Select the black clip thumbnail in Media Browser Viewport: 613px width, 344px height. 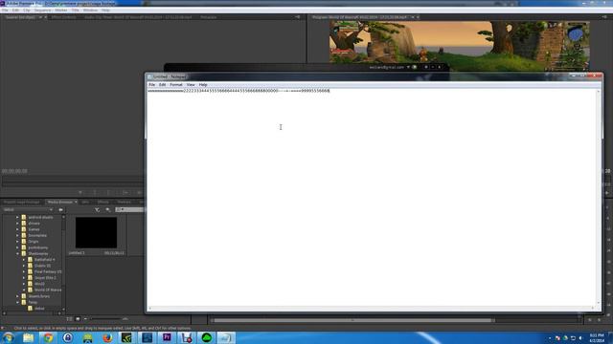click(96, 232)
